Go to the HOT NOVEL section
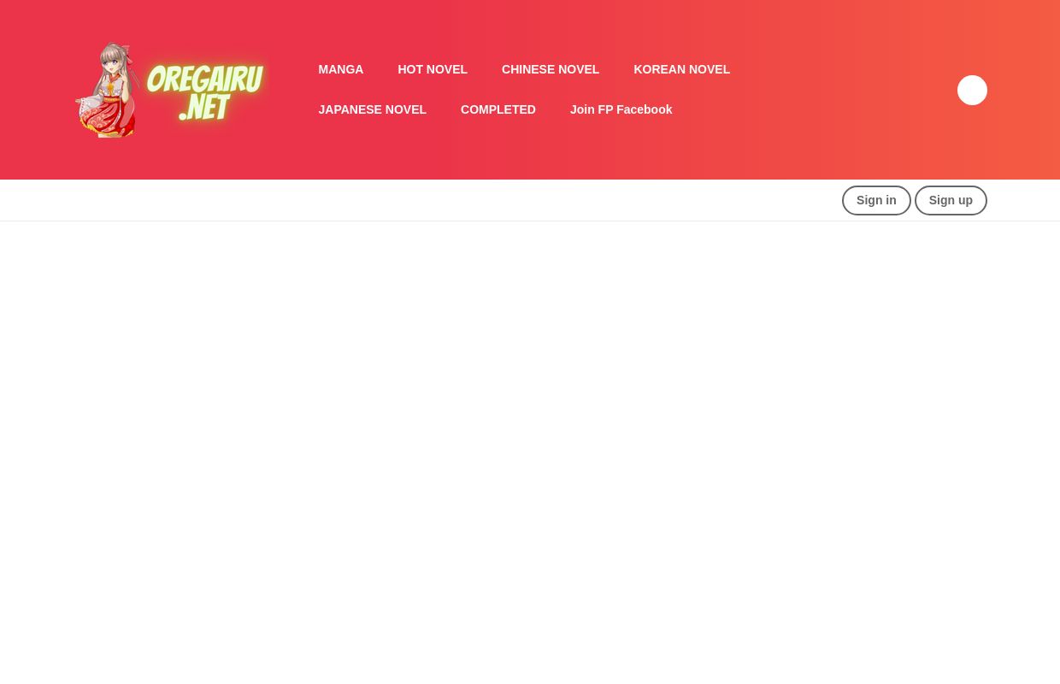1060x684 pixels. pos(433,69)
